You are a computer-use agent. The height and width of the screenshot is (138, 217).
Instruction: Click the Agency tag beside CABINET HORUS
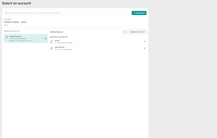(x=24, y=22)
